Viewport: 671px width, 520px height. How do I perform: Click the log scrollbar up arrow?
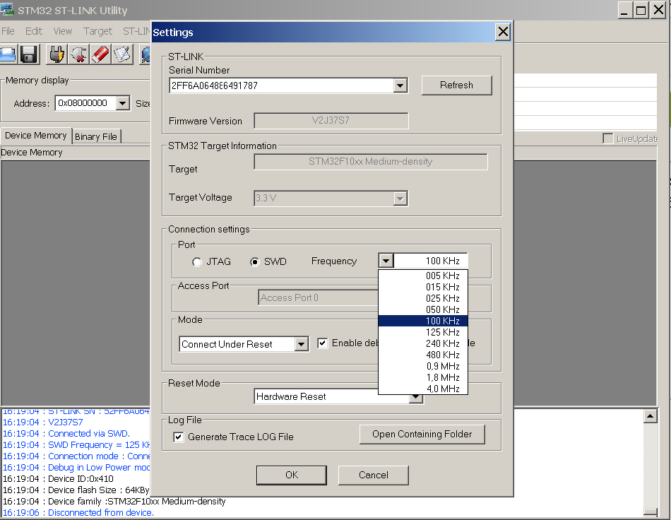[651, 416]
